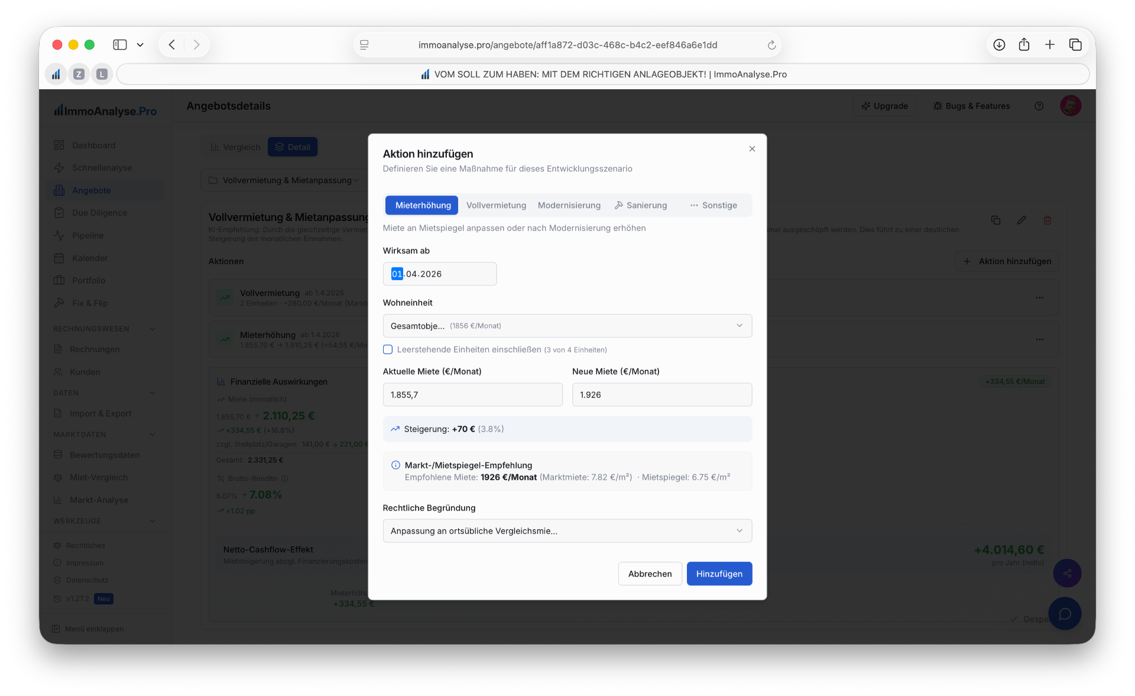Open Kalender in the sidebar

tap(105, 258)
